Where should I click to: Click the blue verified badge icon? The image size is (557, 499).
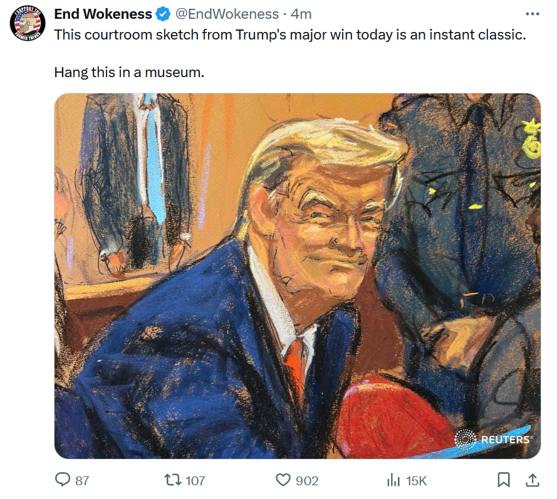[x=163, y=14]
